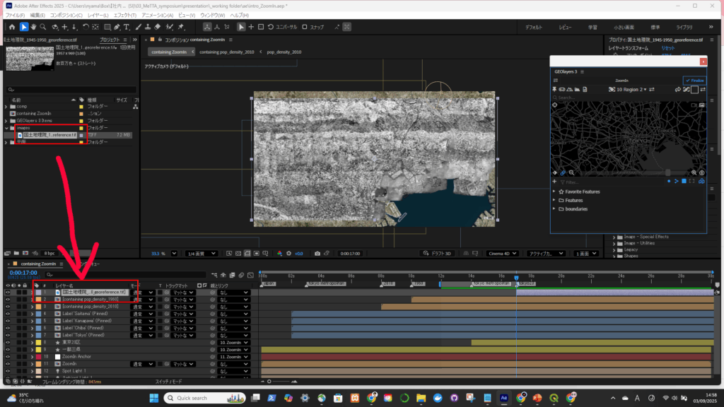Open the コンポジション(C) menu
724x407 pixels.
click(66, 15)
